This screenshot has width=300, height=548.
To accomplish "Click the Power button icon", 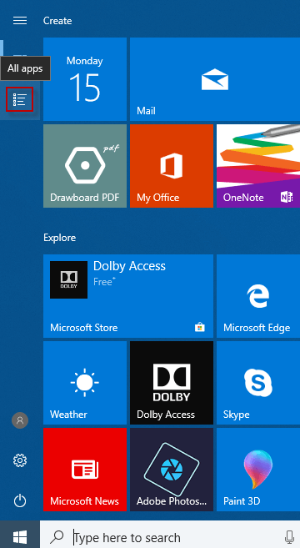I will 20,500.
